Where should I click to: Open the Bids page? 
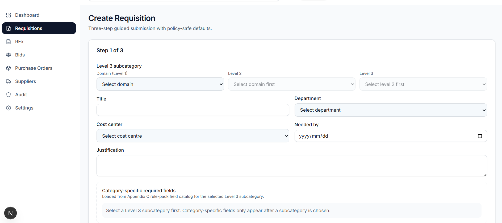tap(39, 55)
